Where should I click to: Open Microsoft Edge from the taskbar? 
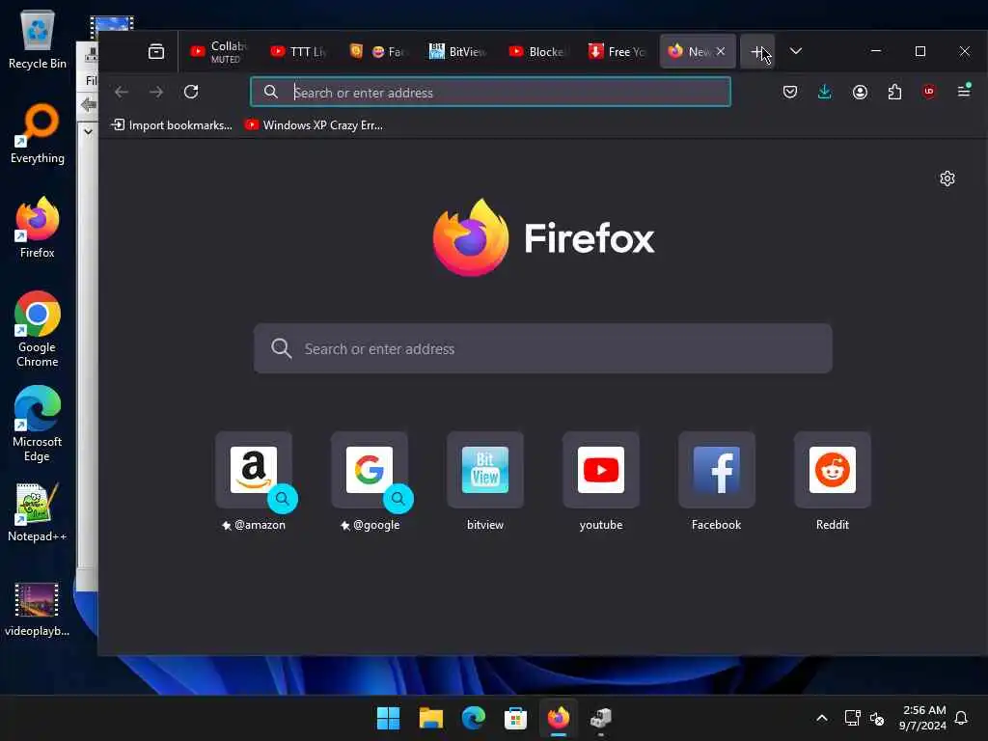[x=473, y=718]
